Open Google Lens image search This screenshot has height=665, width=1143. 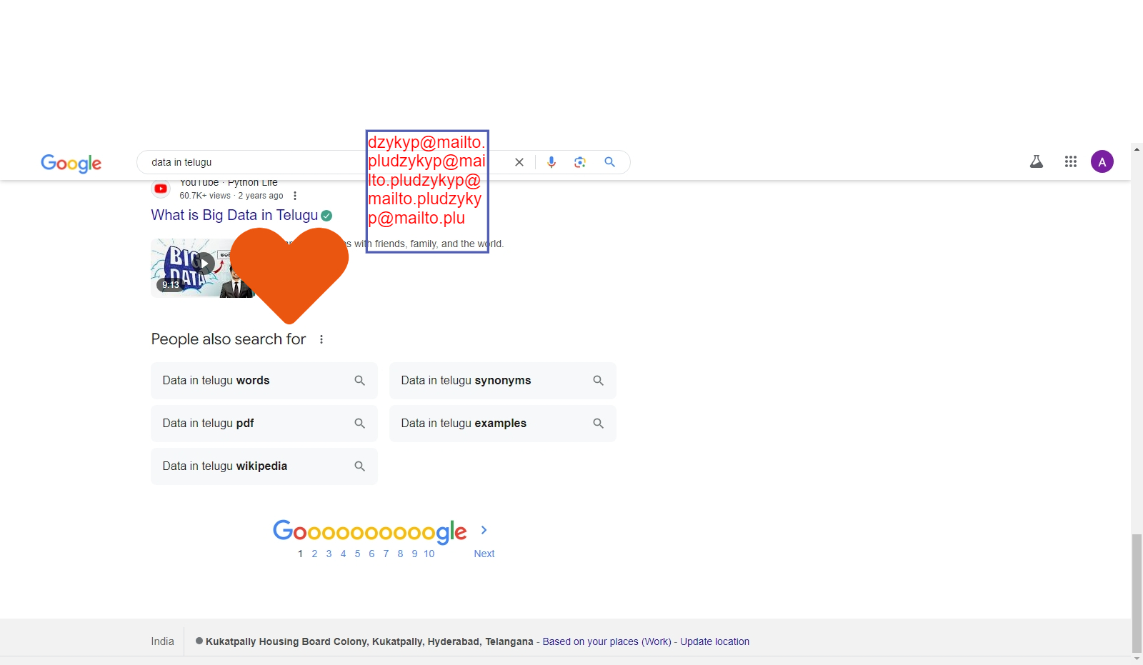(x=580, y=162)
